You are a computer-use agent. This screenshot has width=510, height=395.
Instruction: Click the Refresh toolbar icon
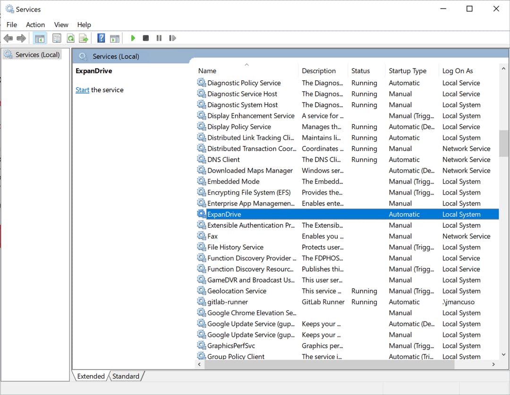tap(70, 38)
